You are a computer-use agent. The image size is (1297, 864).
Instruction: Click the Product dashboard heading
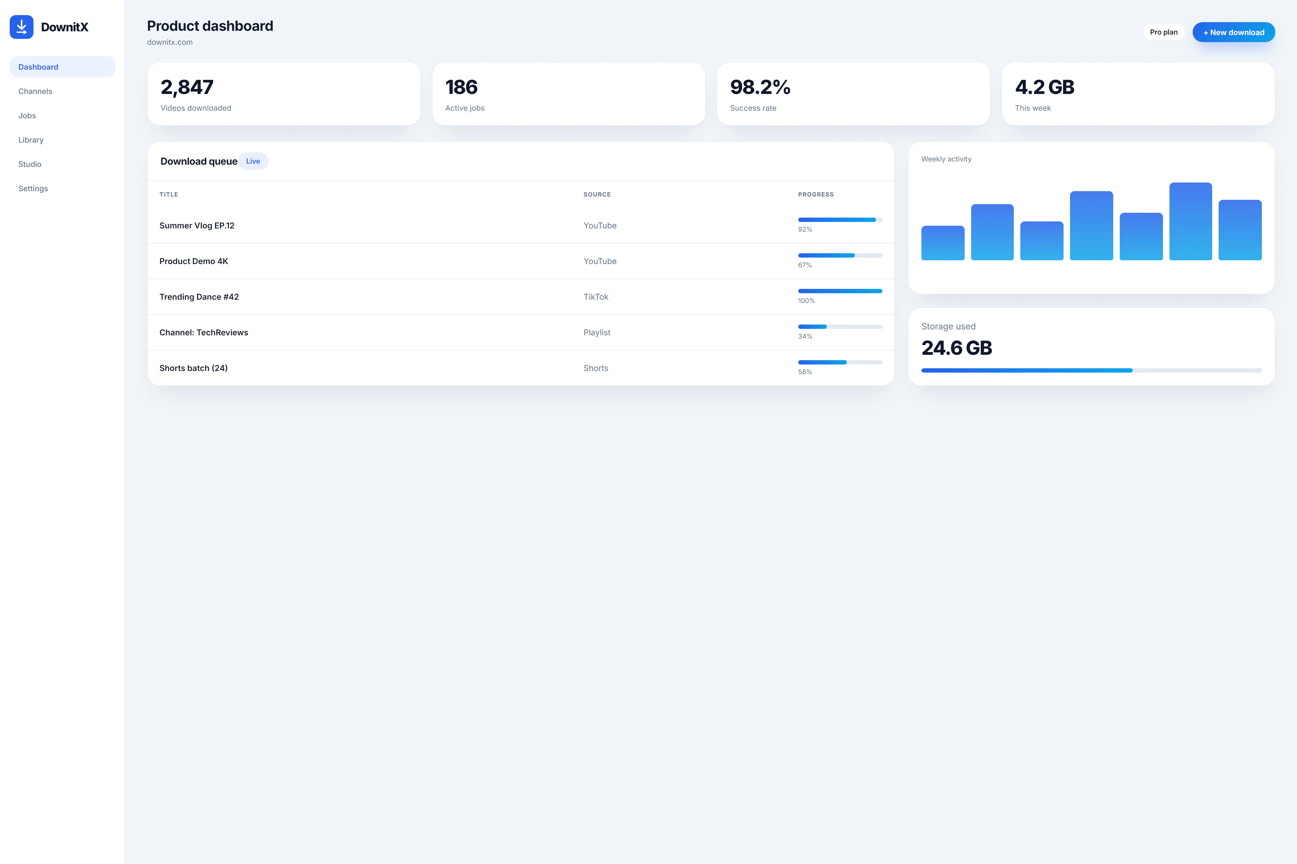pyautogui.click(x=210, y=26)
